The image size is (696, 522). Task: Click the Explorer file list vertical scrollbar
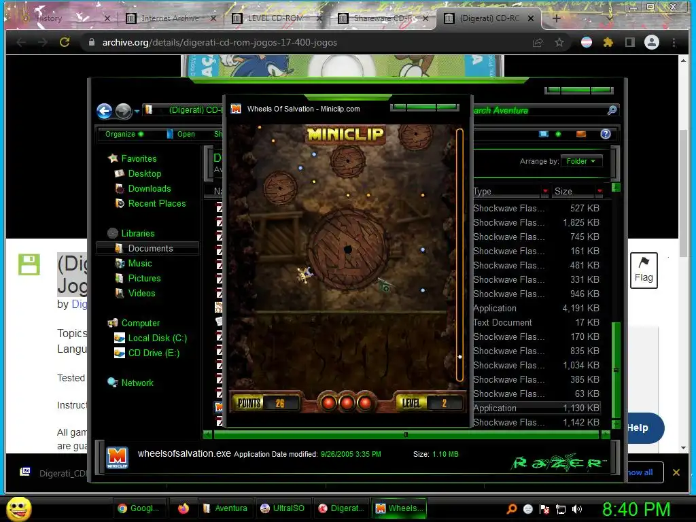(616, 369)
